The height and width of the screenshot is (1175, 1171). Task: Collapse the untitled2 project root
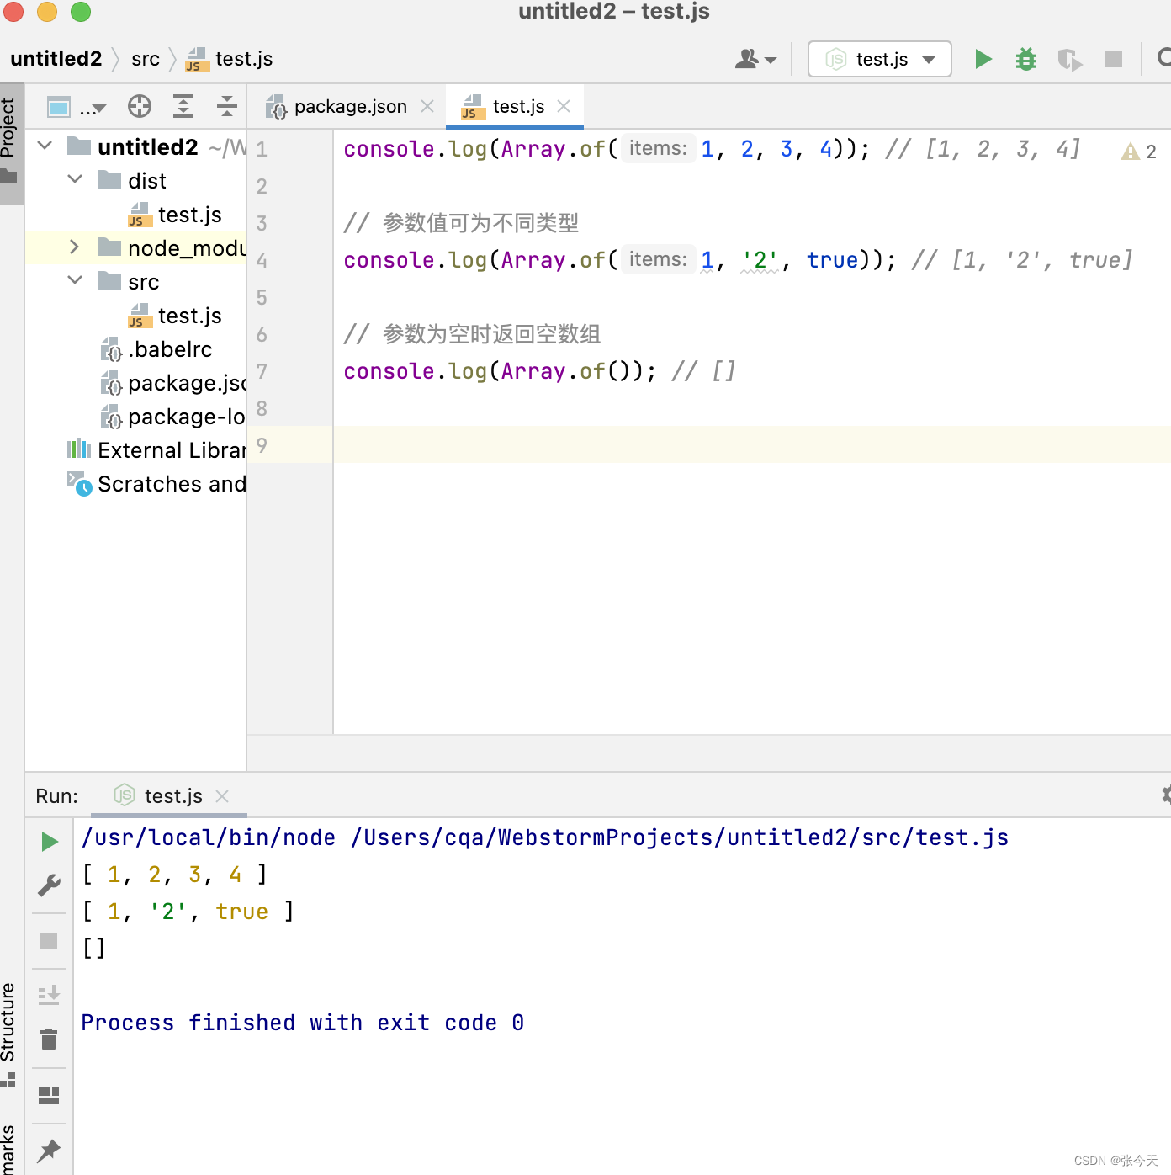coord(45,146)
